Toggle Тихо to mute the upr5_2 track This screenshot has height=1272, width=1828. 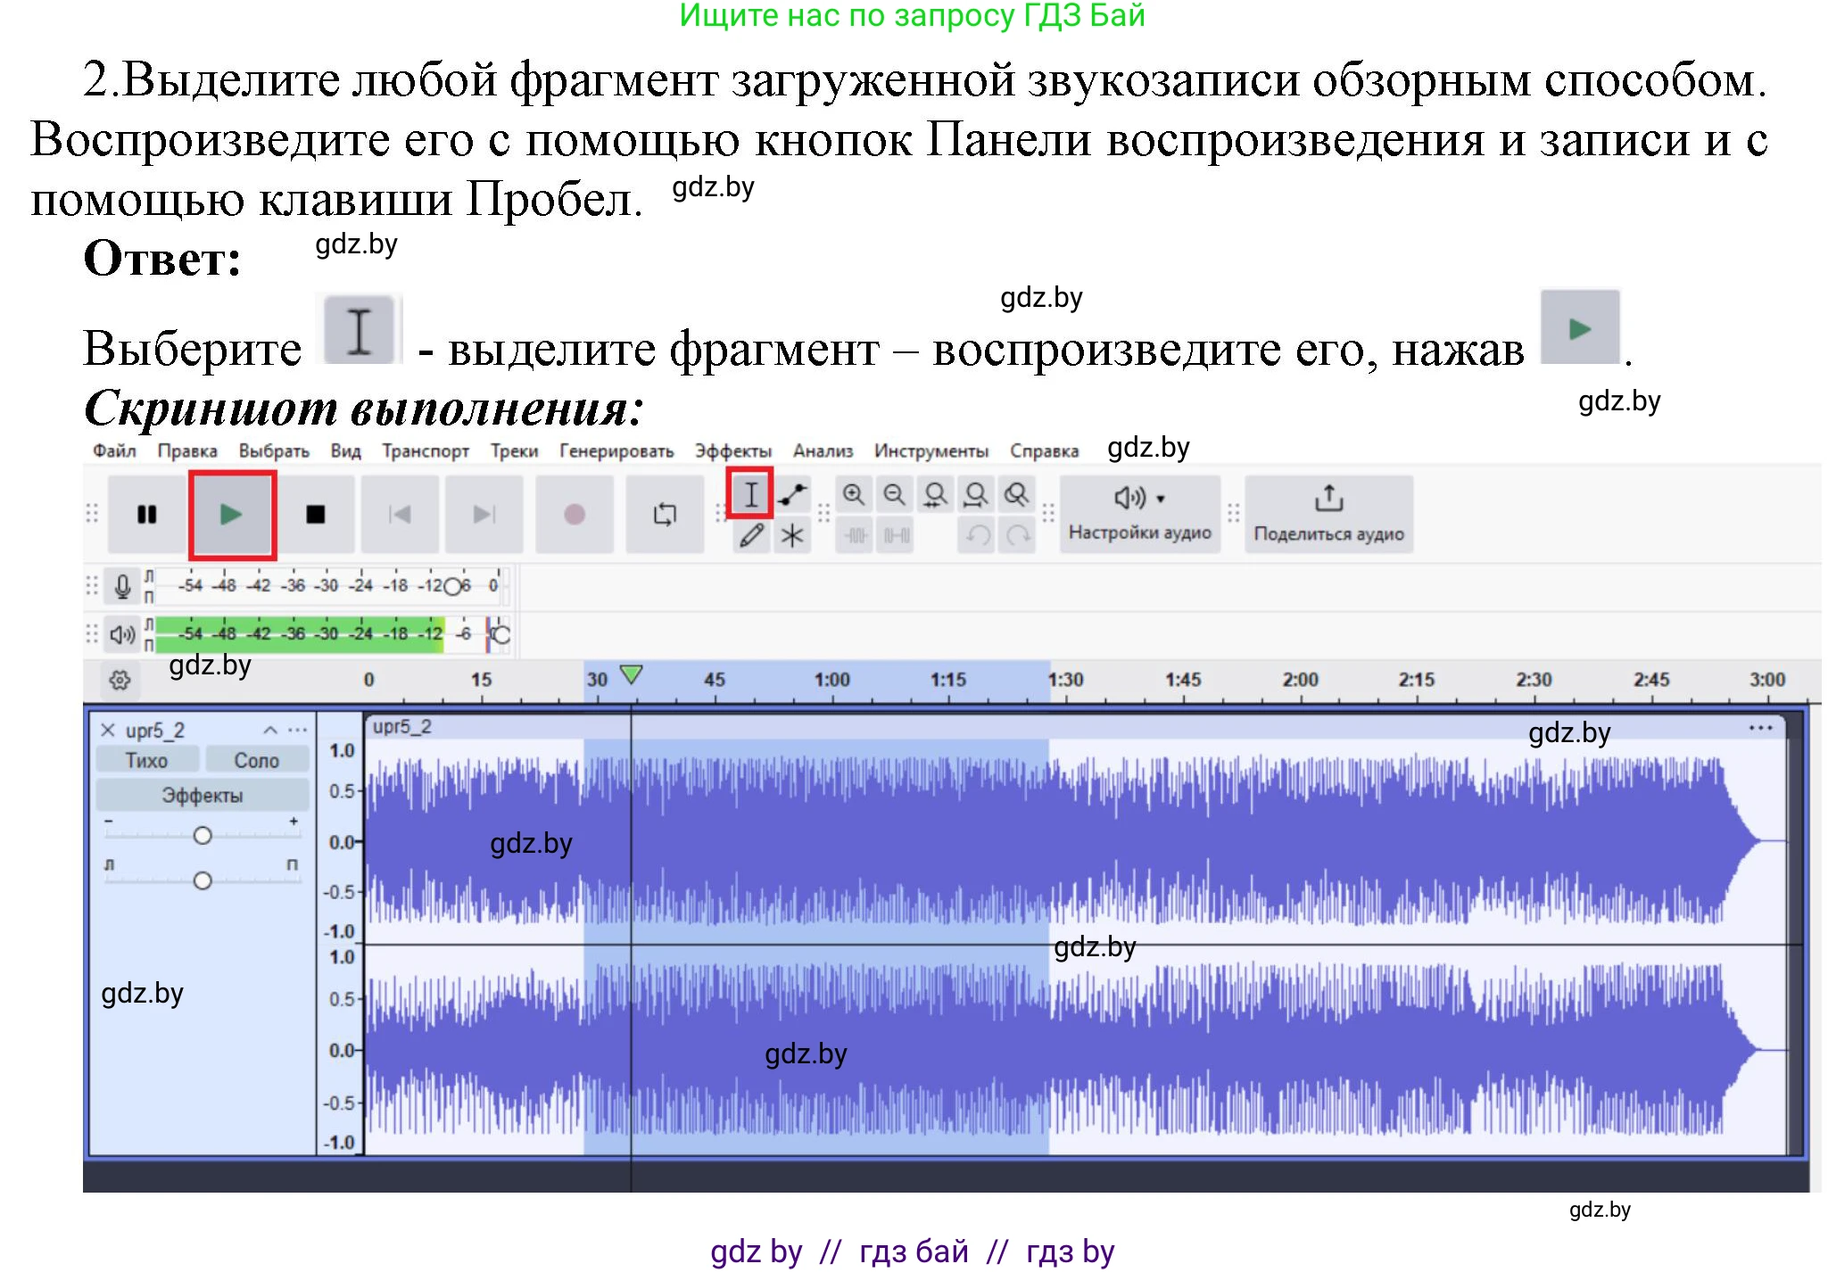click(148, 759)
